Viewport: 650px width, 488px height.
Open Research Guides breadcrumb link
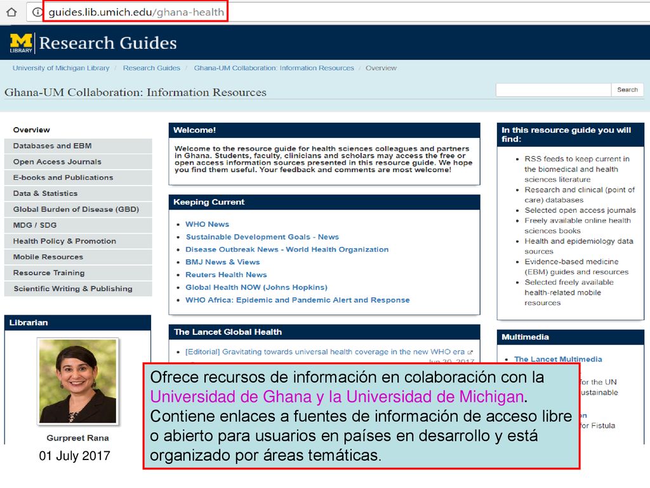pos(151,68)
